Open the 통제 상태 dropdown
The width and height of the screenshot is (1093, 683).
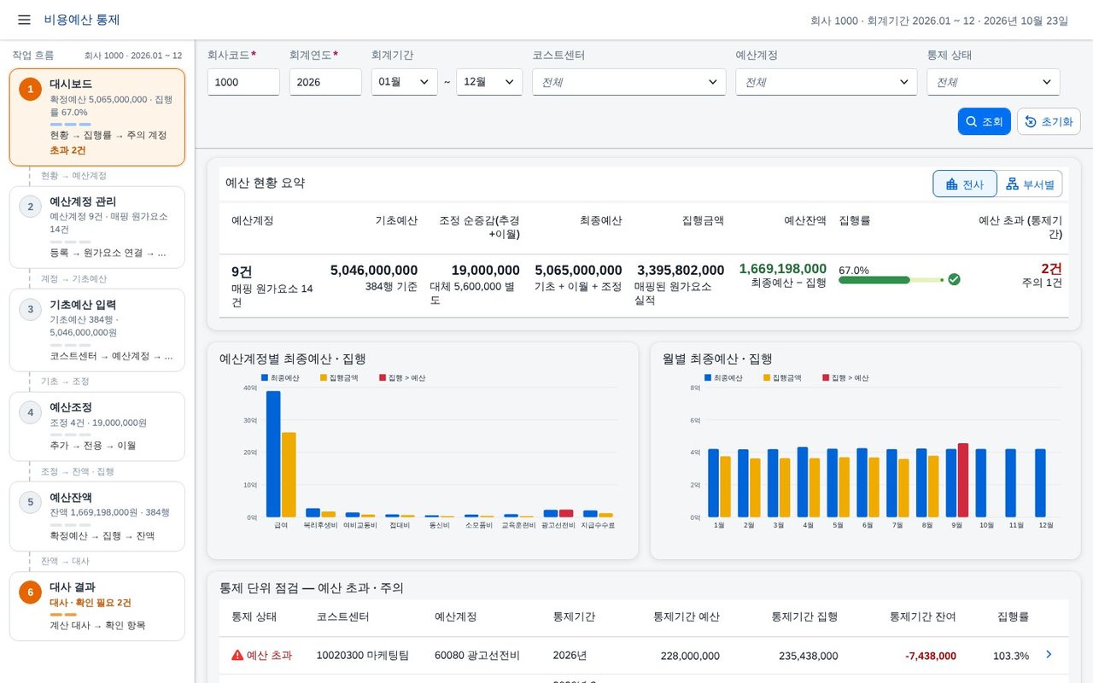994,82
